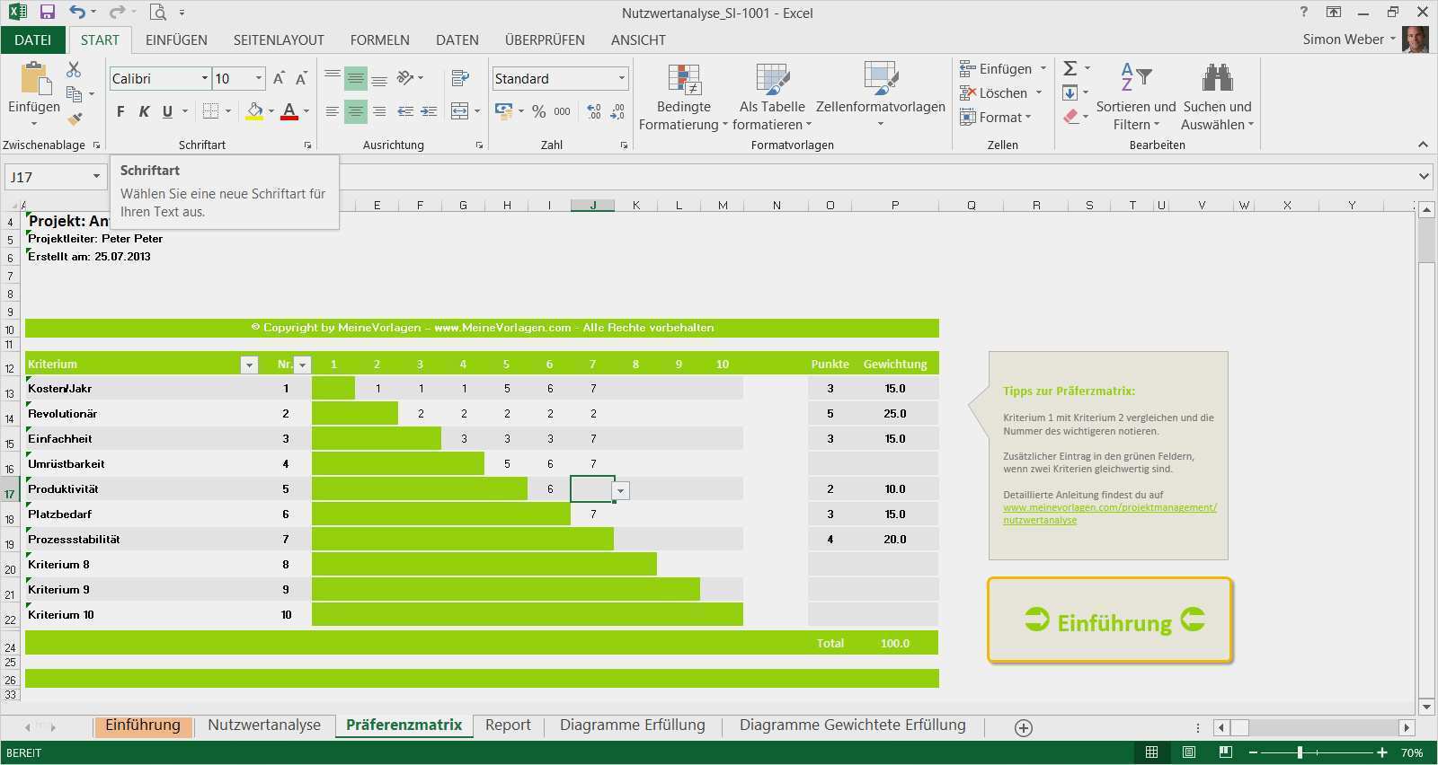Toggle middle vertical alignment
Screen dimensions: 1438x765
coord(356,78)
